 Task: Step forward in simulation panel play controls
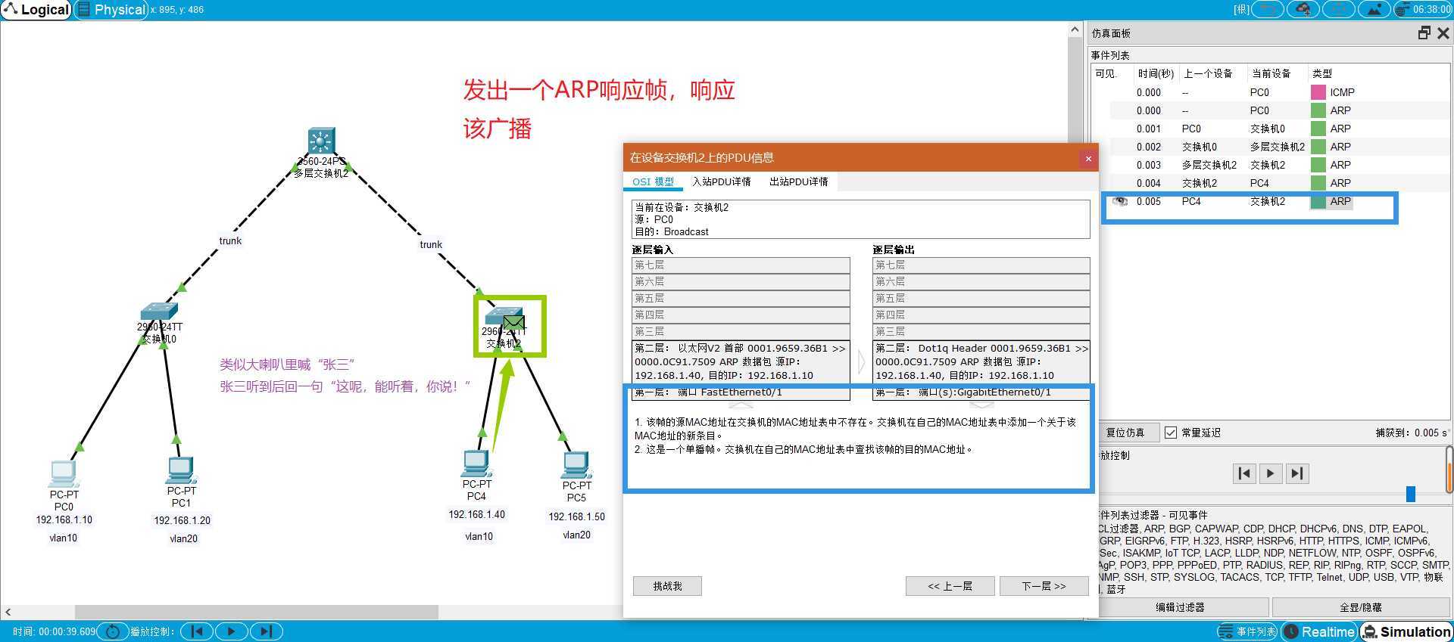click(x=1297, y=473)
